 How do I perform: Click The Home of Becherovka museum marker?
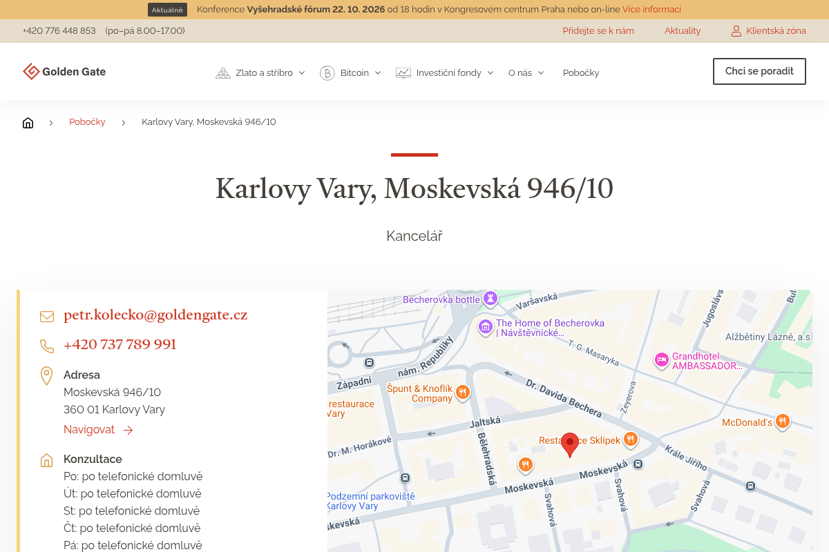pos(485,326)
